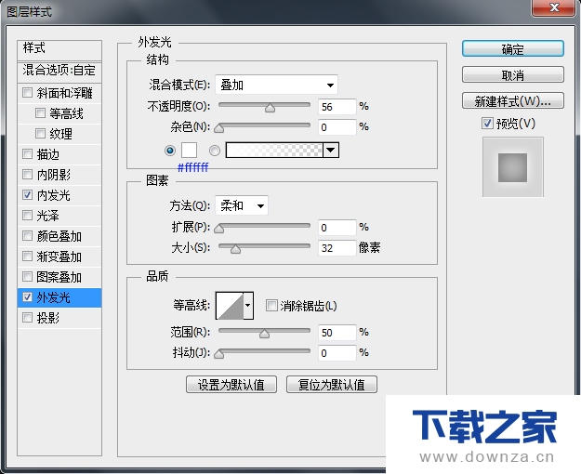Viewport: 581px width, 474px height.
Task: Select the solid color radio button
Action: (170, 151)
